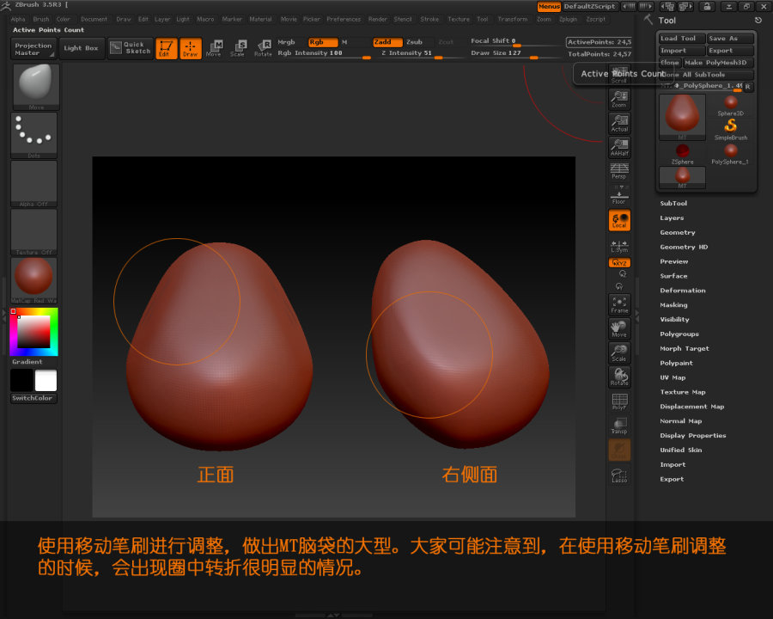This screenshot has width=773, height=619.
Task: Open the Stroke menu
Action: coord(429,19)
